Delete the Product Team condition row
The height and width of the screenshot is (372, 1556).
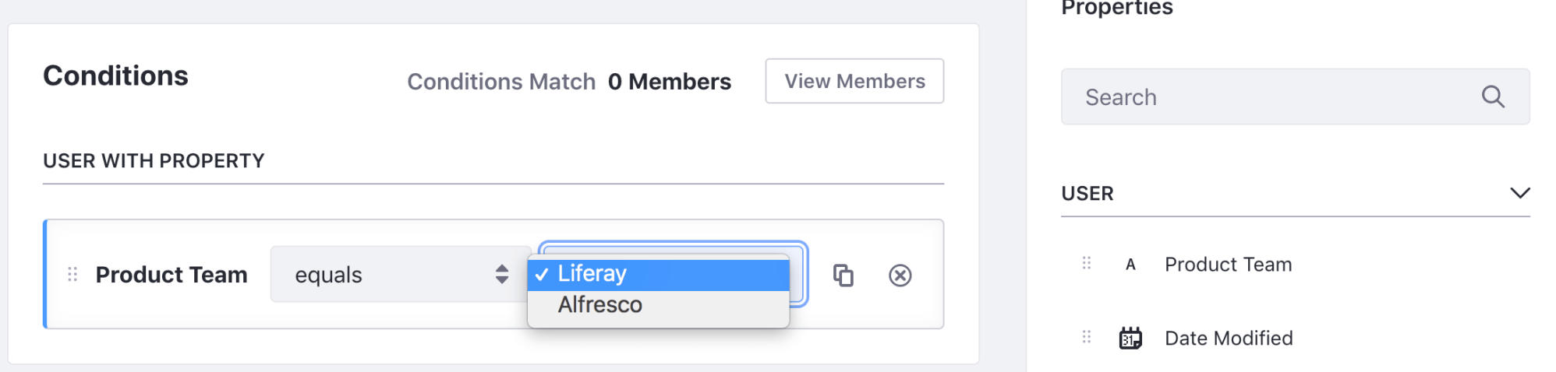(x=900, y=275)
